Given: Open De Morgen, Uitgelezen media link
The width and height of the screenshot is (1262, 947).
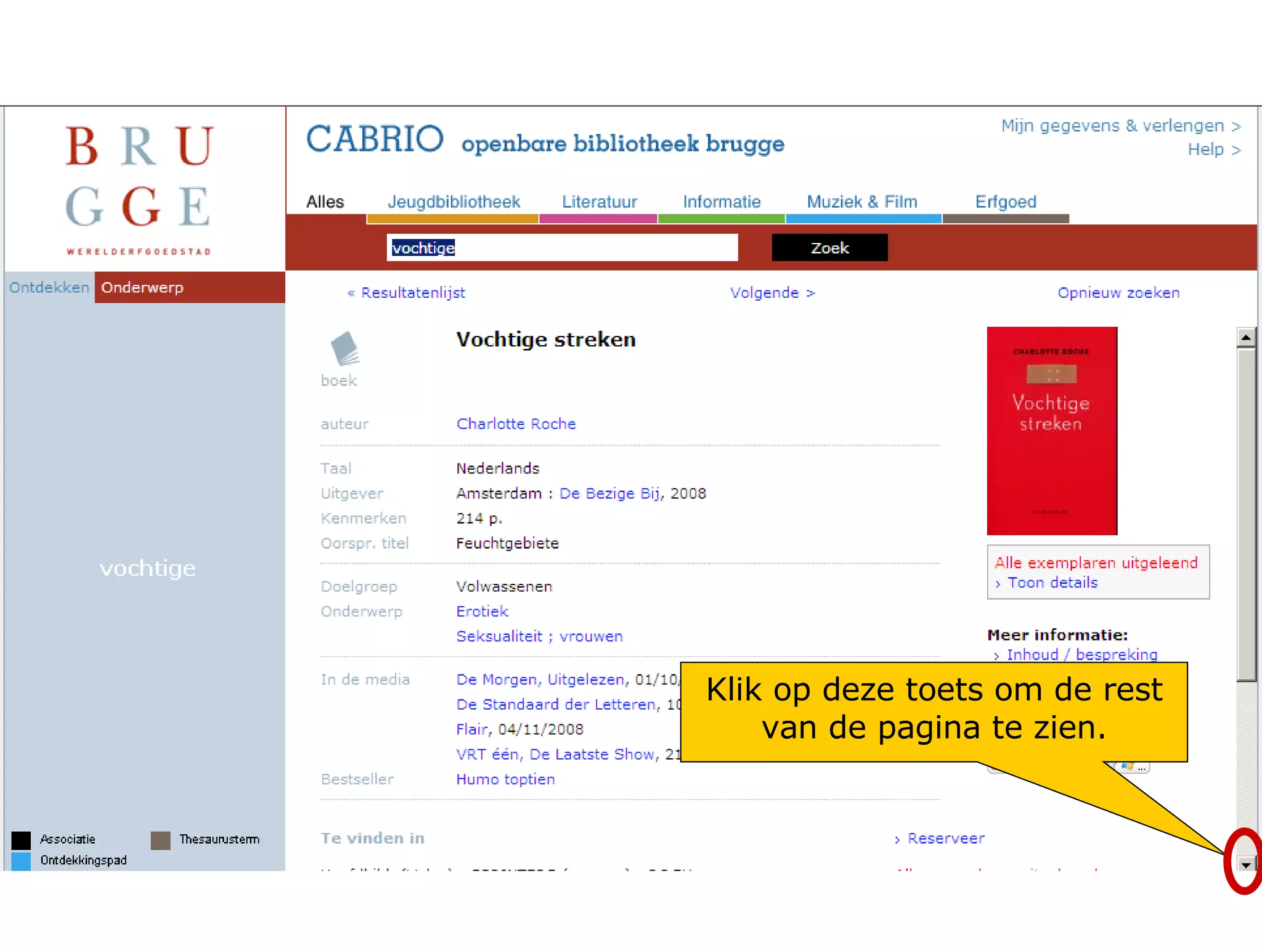Looking at the screenshot, I should pos(540,679).
